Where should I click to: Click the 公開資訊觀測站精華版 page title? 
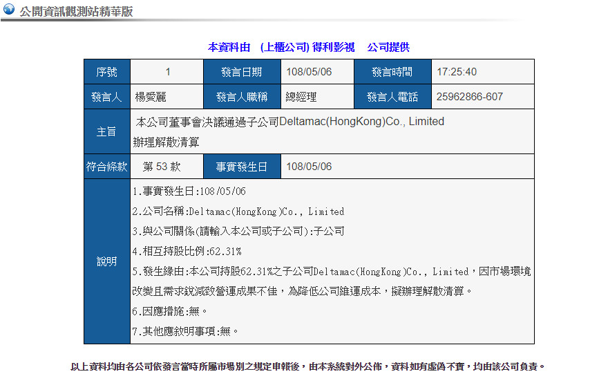pos(77,12)
